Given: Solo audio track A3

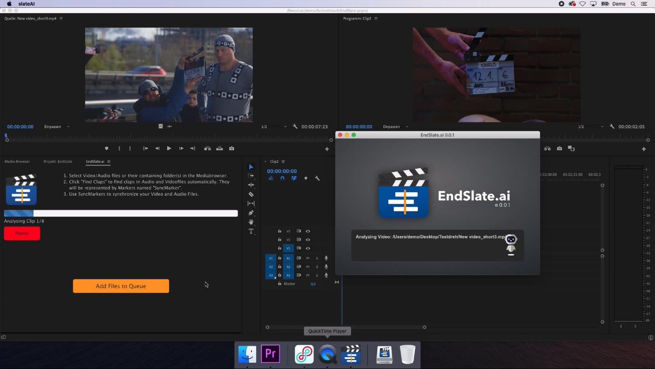Looking at the screenshot, I should tap(317, 275).
